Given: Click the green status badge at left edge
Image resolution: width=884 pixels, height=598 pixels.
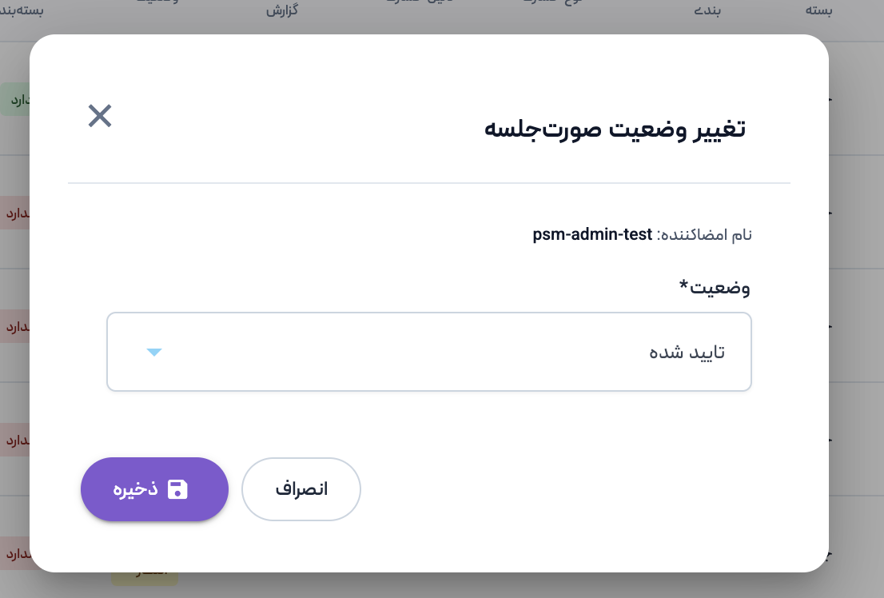Looking at the screenshot, I should (x=16, y=99).
